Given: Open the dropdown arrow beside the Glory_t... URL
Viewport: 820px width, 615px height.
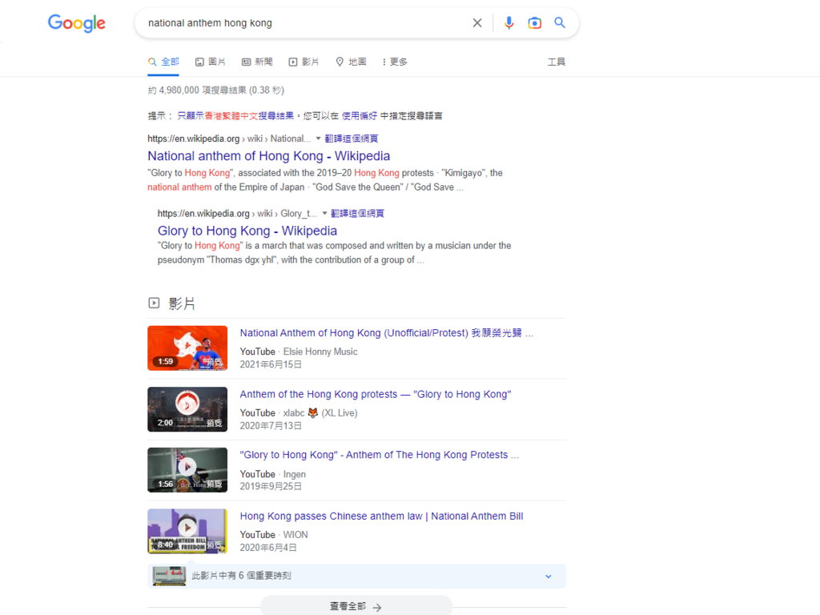Looking at the screenshot, I should pos(324,213).
